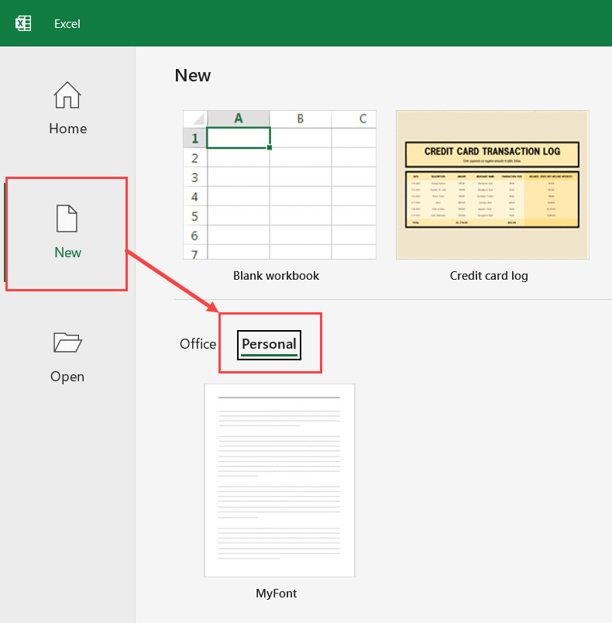Click the Blank workbook caption text

[276, 276]
